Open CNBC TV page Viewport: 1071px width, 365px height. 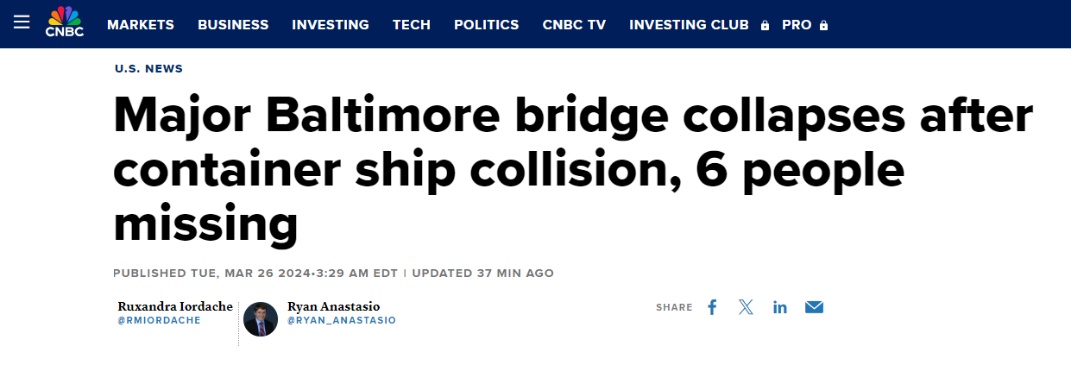[574, 25]
